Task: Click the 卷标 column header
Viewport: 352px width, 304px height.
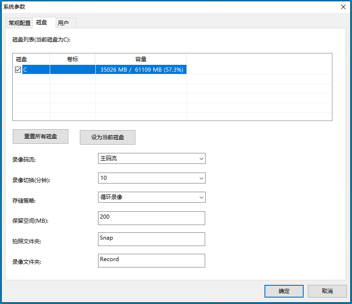Action: (72, 59)
